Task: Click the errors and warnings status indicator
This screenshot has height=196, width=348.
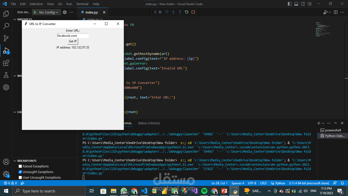Action: (10, 183)
